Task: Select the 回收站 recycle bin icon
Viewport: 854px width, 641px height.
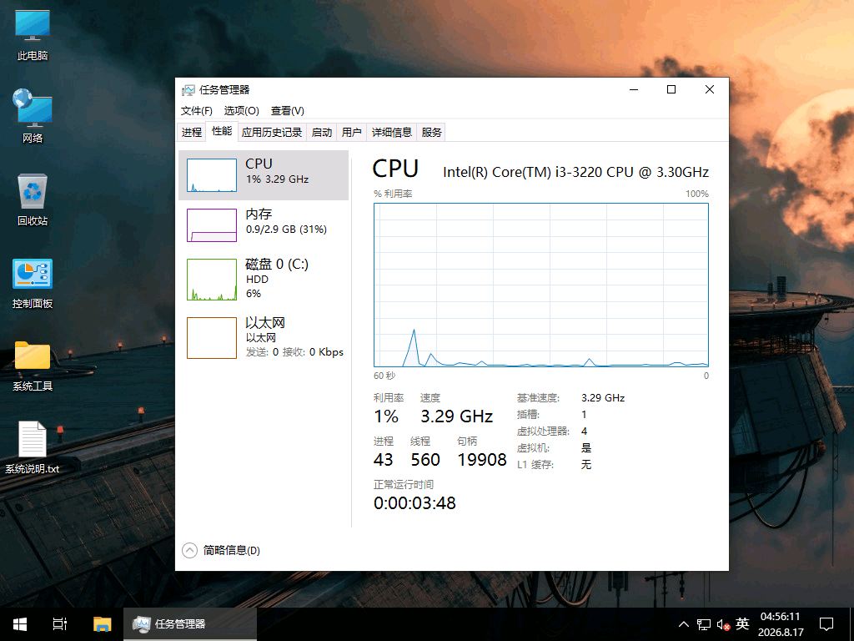Action: pyautogui.click(x=33, y=199)
